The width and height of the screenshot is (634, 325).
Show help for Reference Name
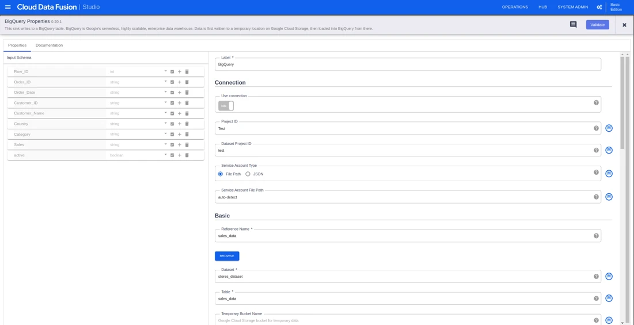(x=596, y=236)
